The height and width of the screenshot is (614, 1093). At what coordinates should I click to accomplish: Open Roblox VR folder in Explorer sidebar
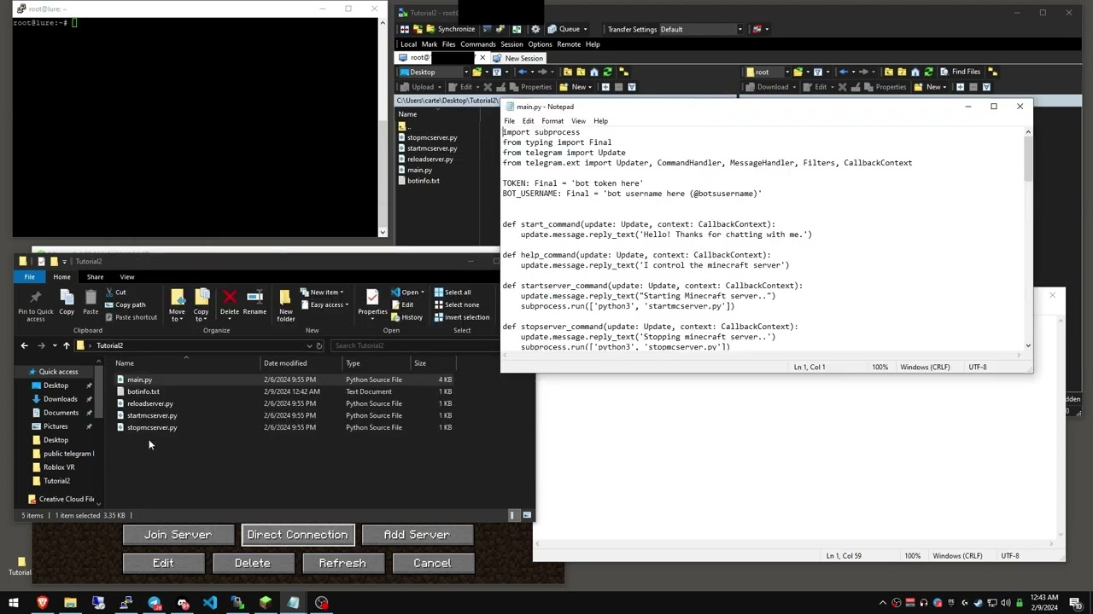(59, 467)
